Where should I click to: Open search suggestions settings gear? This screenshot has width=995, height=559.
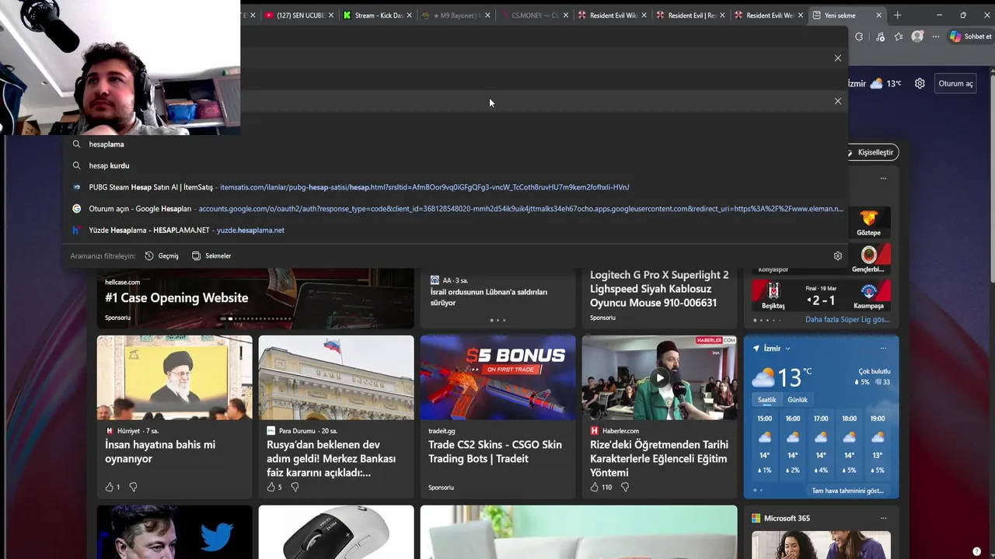pyautogui.click(x=838, y=255)
